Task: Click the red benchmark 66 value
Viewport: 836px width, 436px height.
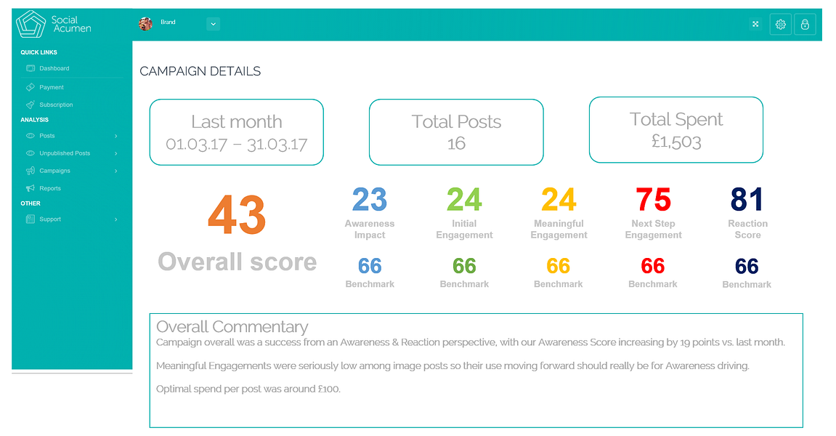Action: (x=652, y=266)
